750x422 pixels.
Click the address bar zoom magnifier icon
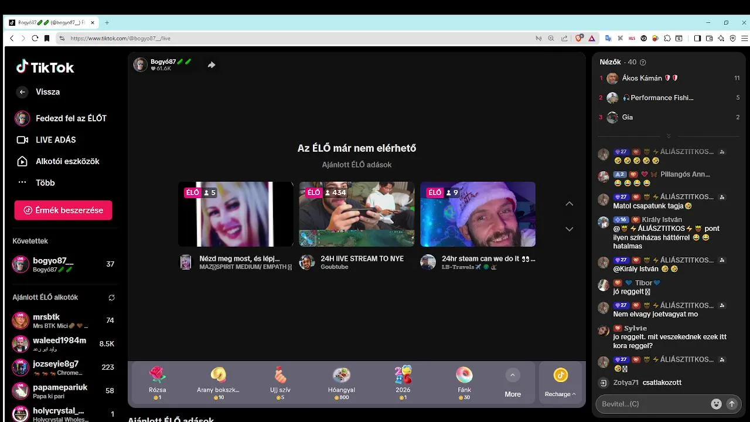coord(551,38)
